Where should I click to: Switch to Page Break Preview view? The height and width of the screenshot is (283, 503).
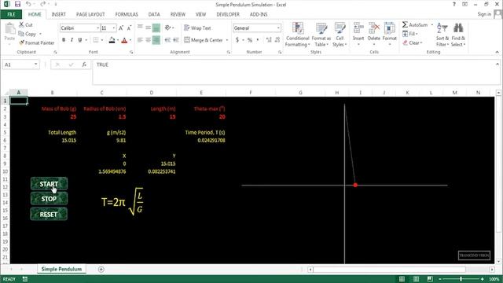coord(430,279)
